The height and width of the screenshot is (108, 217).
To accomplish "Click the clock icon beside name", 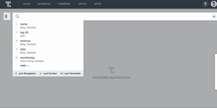I will coord(17,24).
